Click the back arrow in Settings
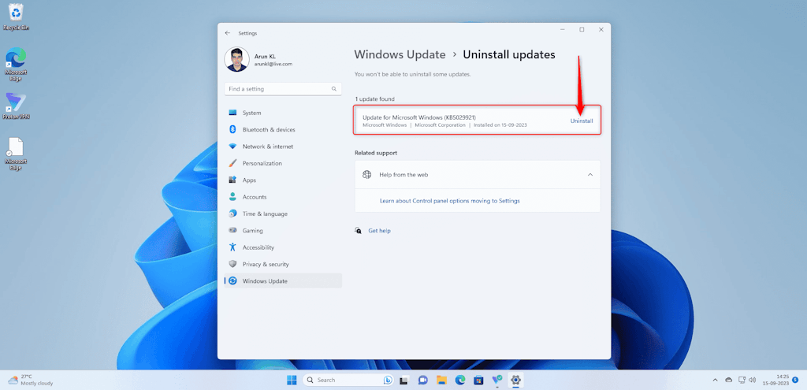Viewport: 807px width, 390px height. (228, 33)
